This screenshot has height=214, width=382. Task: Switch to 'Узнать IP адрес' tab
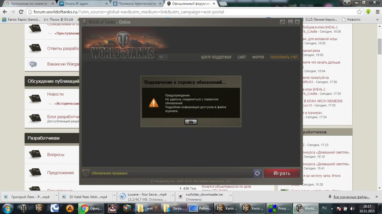[83, 4]
